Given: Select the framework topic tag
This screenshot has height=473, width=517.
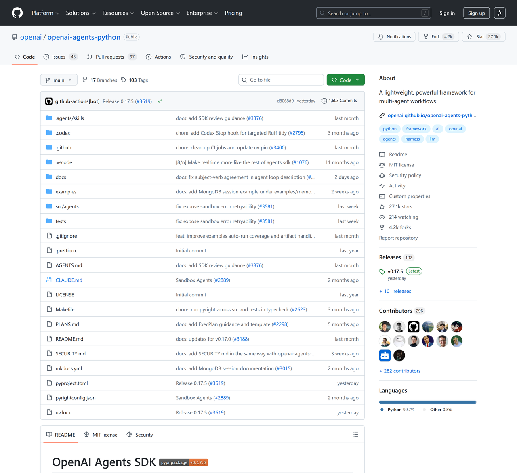Looking at the screenshot, I should (416, 129).
